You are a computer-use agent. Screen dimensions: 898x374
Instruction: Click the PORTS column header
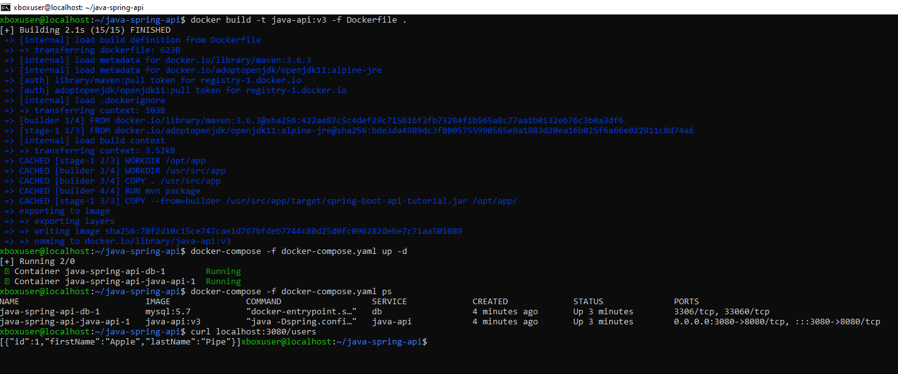[687, 302]
